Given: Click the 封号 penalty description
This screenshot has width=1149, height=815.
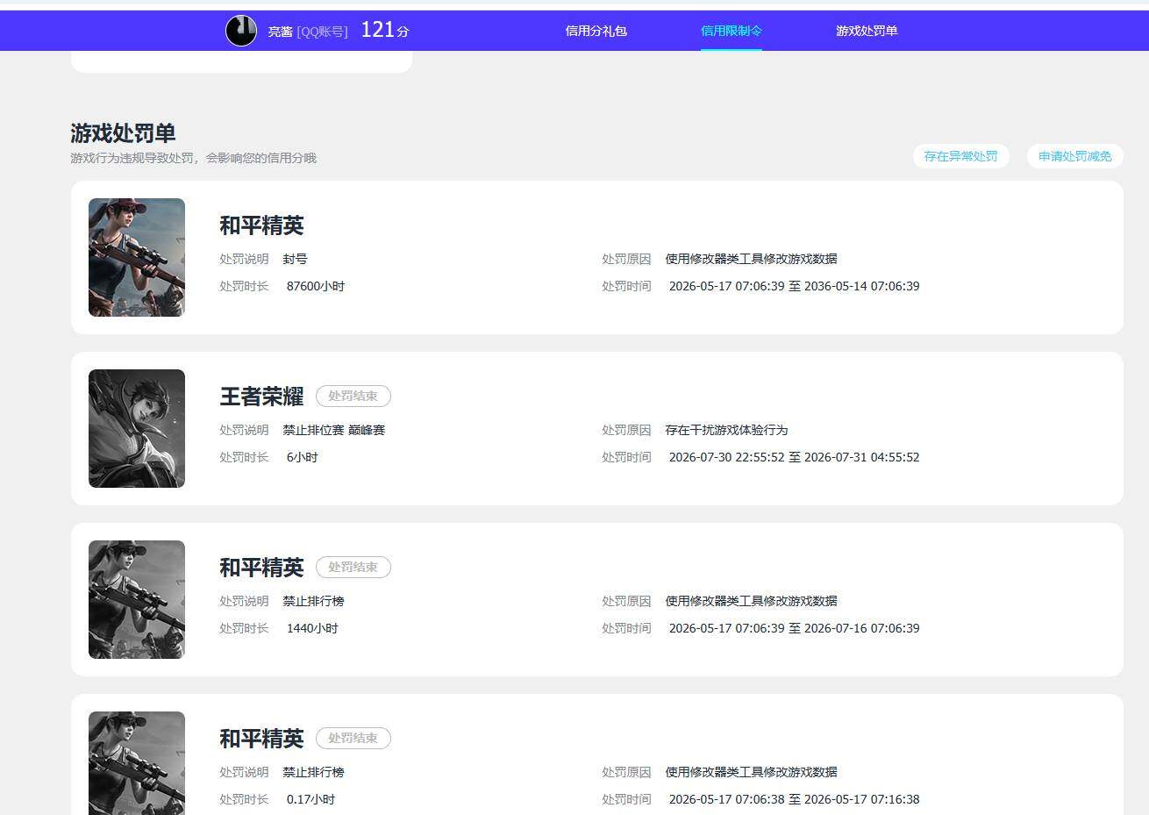Looking at the screenshot, I should [295, 259].
